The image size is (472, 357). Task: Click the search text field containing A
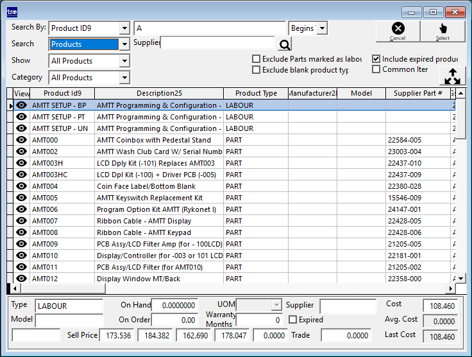point(210,28)
